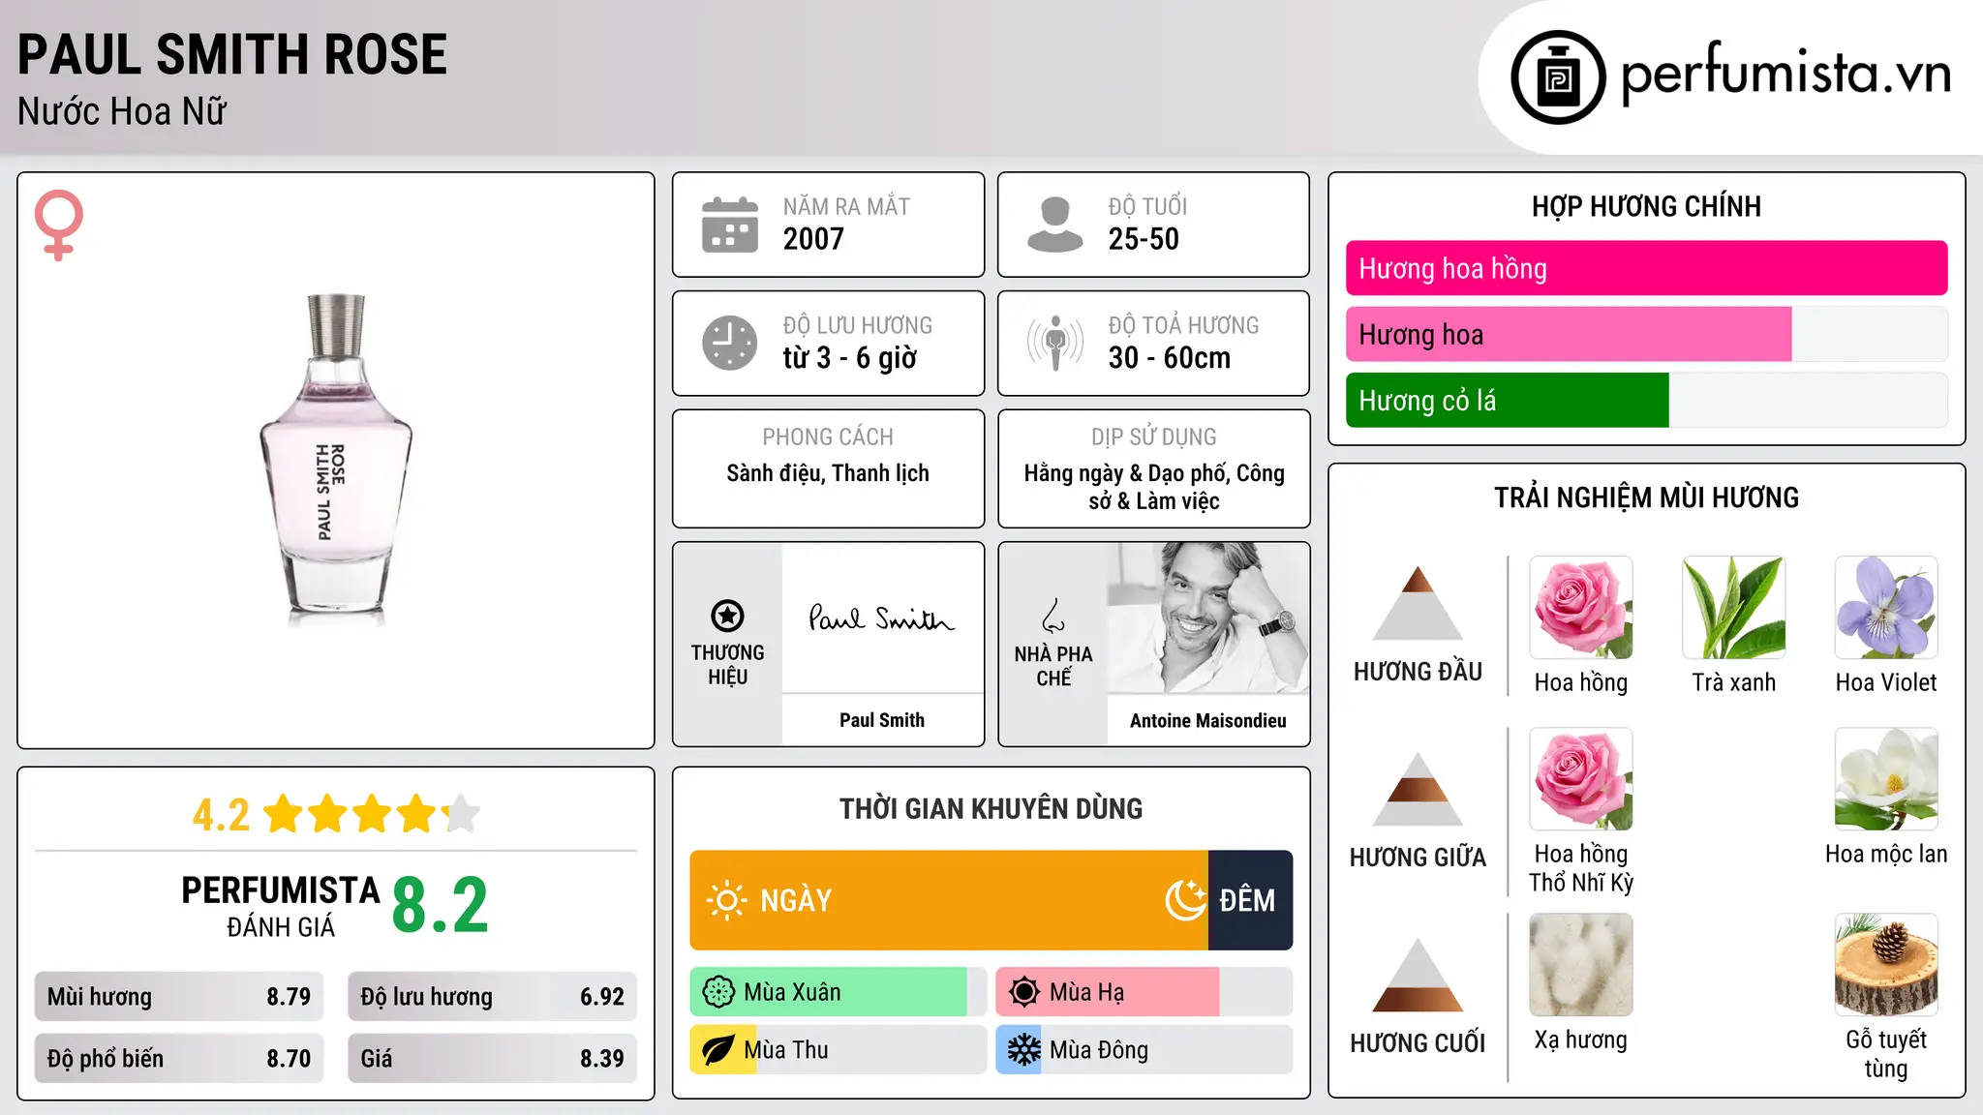The width and height of the screenshot is (1983, 1115).
Task: Open the Paul Smith Rose bottle image
Action: coord(336,460)
